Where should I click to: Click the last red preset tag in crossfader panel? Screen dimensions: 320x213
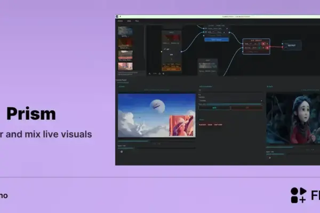coord(218,125)
